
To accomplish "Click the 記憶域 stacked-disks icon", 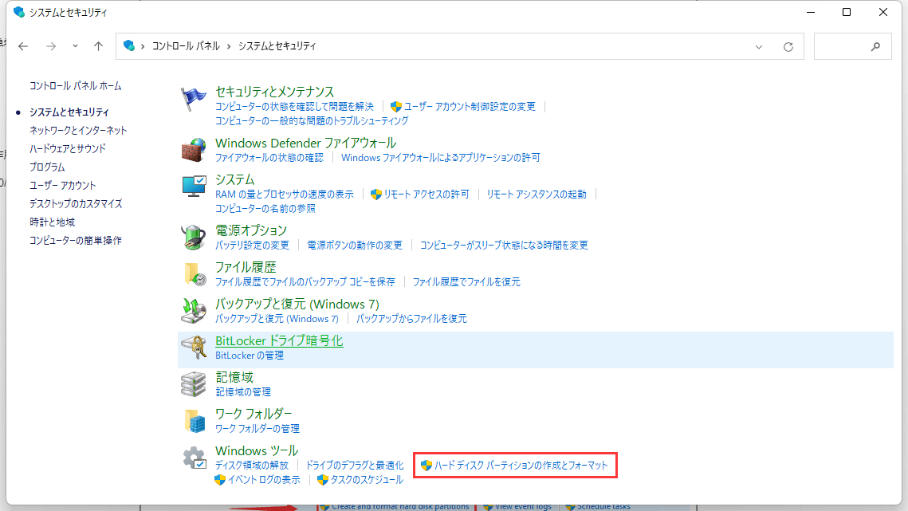I will 193,383.
